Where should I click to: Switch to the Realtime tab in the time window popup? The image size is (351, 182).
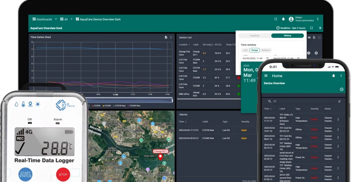(x=255, y=36)
